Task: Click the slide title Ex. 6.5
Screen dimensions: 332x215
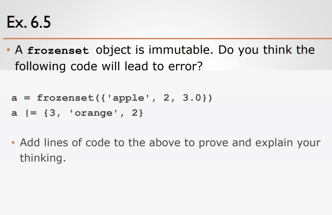Action: coord(29,22)
